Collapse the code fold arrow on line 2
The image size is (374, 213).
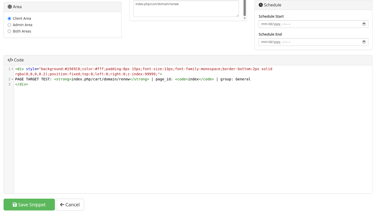click(x=12, y=79)
